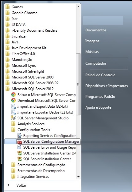Click SQL Server Error and Usage Reporting icon

(x=19, y=147)
